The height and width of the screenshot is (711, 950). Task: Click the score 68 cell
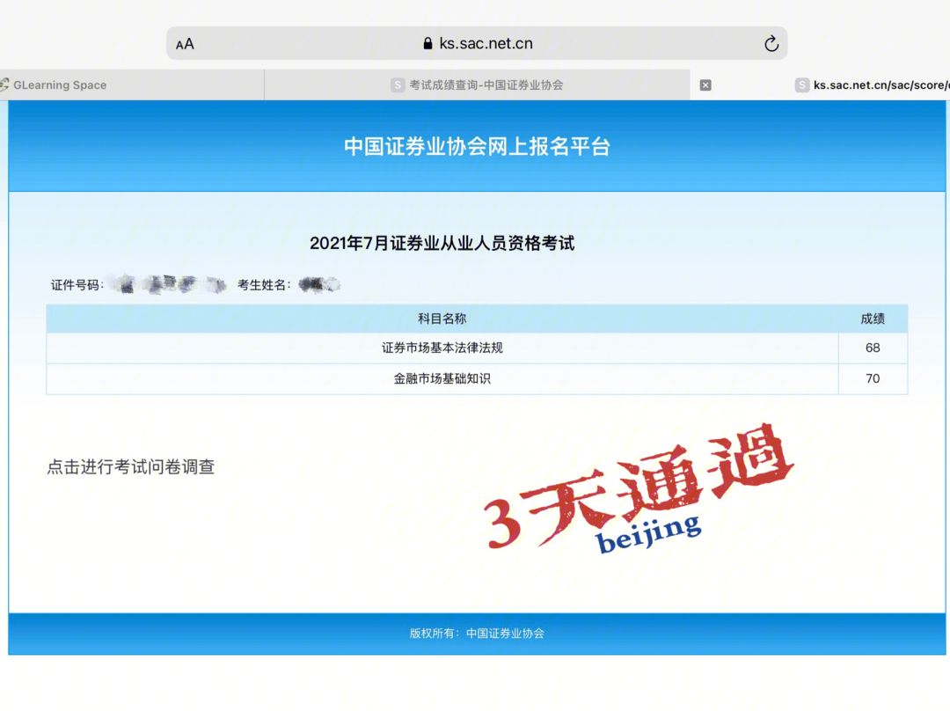point(873,348)
